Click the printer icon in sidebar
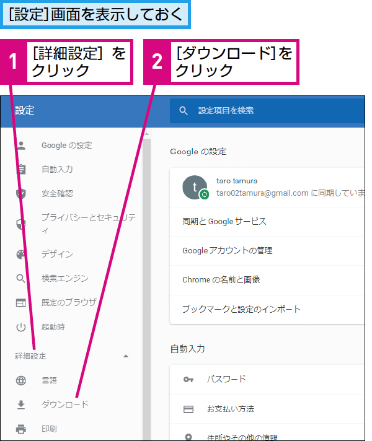 pyautogui.click(x=21, y=429)
